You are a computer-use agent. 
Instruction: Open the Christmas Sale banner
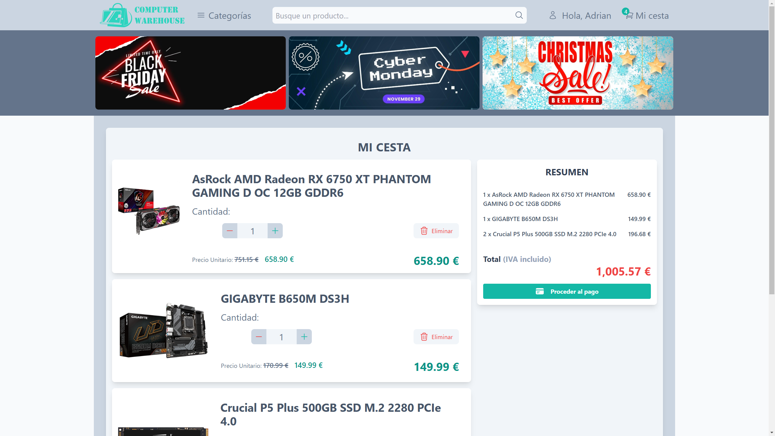(x=578, y=73)
